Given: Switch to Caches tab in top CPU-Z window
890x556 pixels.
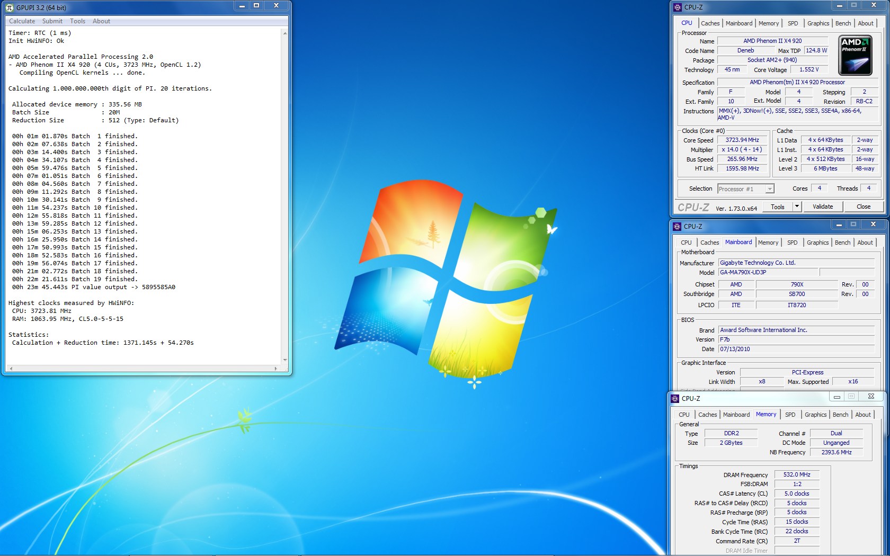Looking at the screenshot, I should 710,23.
